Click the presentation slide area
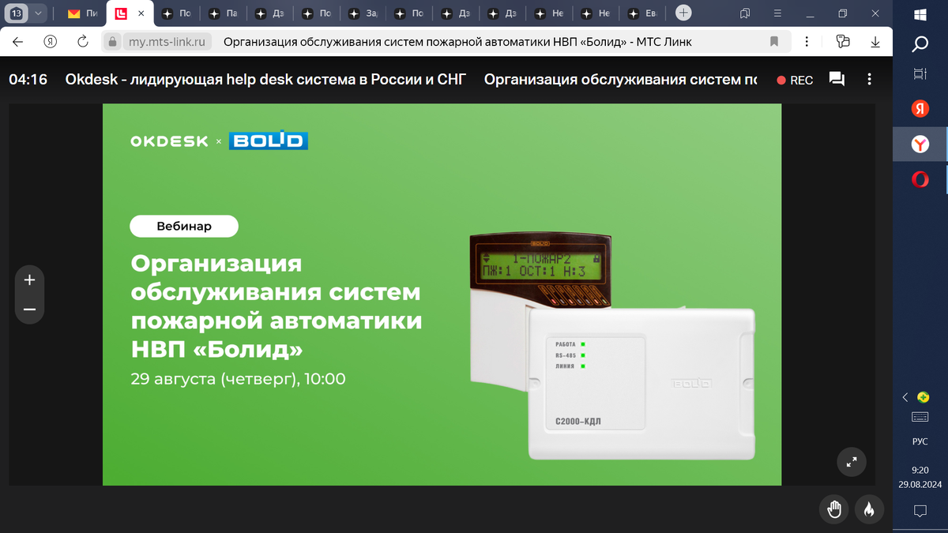Viewport: 948px width, 533px height. [x=442, y=295]
